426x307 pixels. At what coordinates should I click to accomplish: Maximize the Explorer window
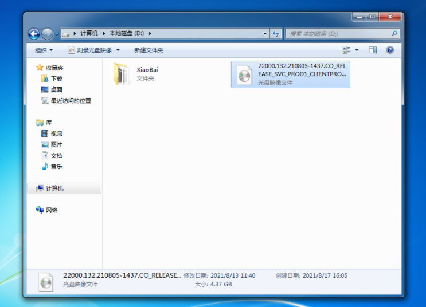(372, 17)
